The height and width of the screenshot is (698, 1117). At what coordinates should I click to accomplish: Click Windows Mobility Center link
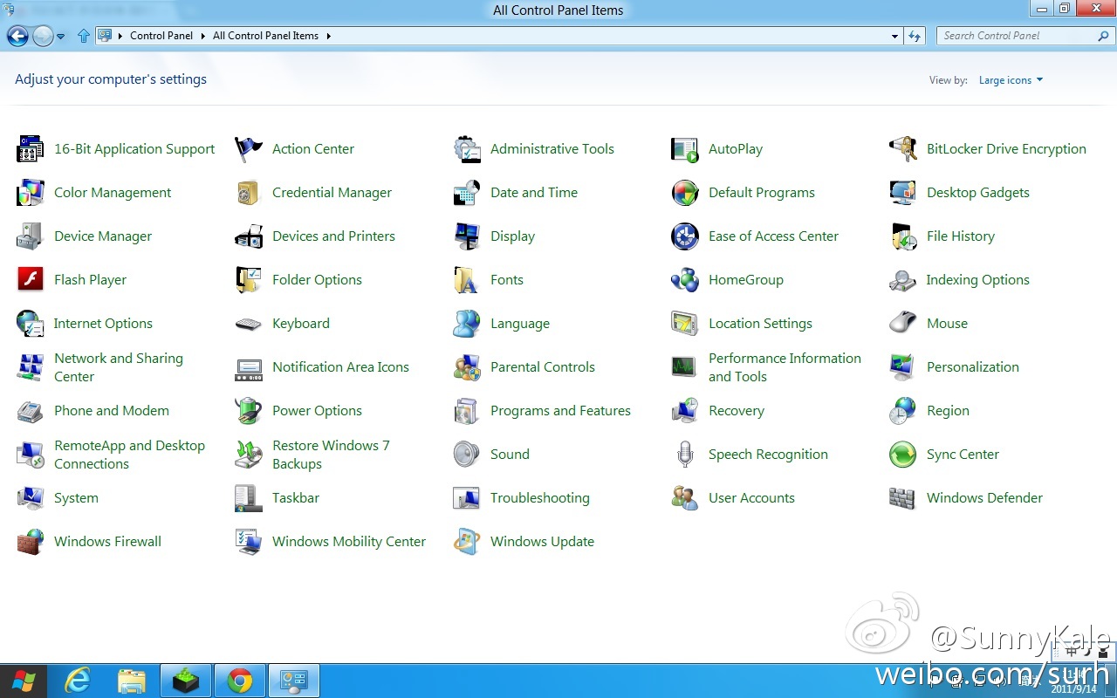point(349,542)
